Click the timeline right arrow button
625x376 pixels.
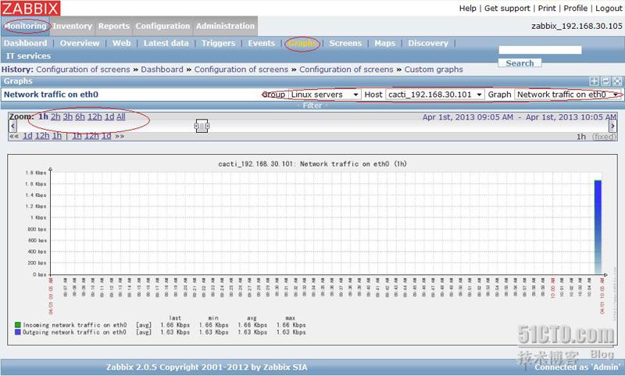click(x=612, y=126)
